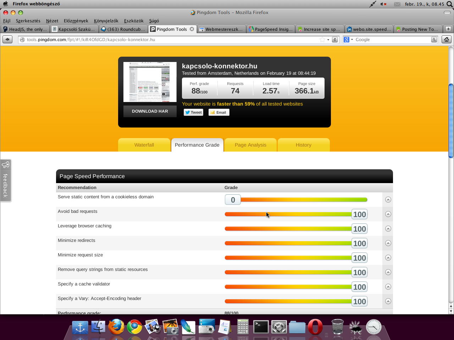Expand the Minimize redirects row

point(388,243)
